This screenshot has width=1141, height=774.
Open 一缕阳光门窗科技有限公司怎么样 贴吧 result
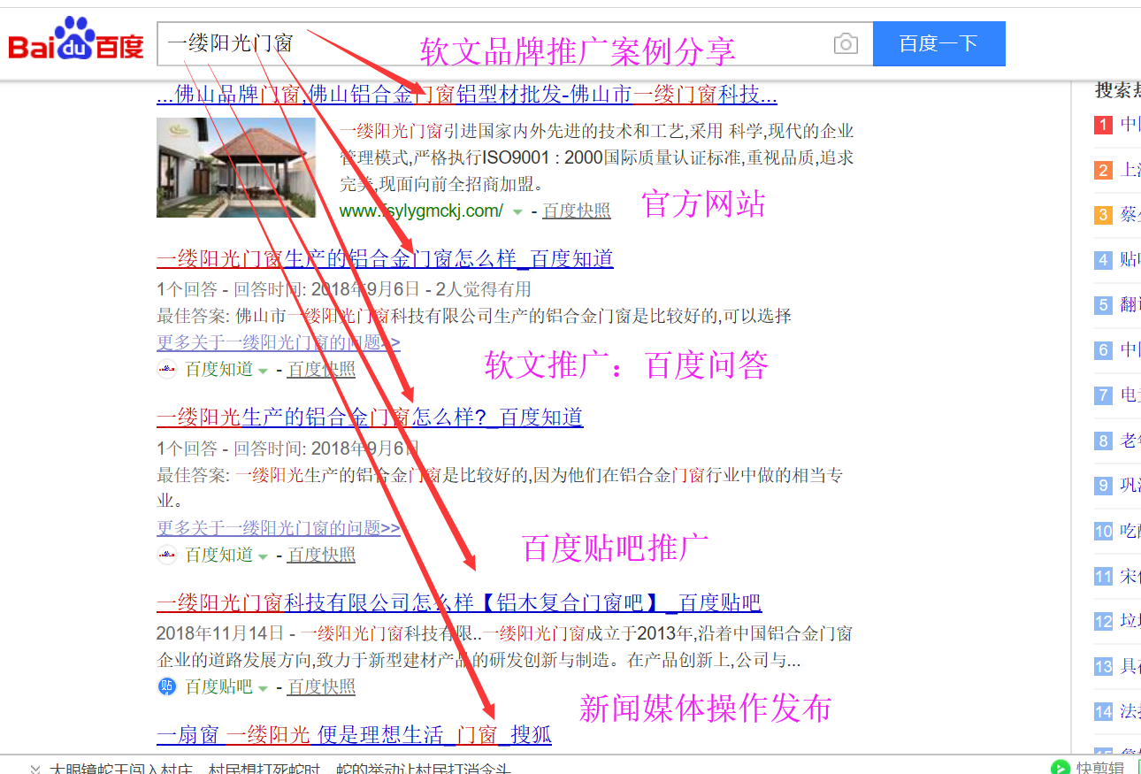pos(459,602)
